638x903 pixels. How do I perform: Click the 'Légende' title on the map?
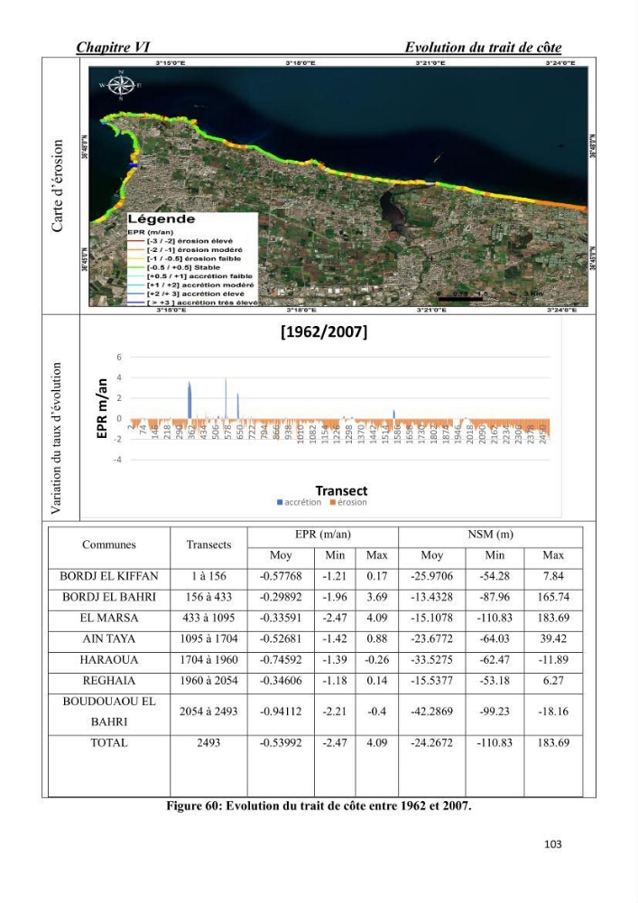(x=162, y=219)
